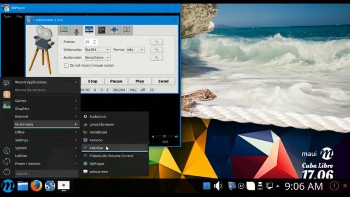The height and width of the screenshot is (197, 350).
Task: Reset the Audiocodec to default
Action: pos(156,58)
